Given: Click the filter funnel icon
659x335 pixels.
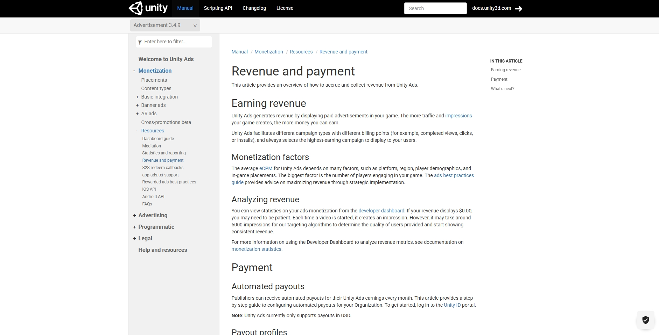Looking at the screenshot, I should [x=140, y=42].
